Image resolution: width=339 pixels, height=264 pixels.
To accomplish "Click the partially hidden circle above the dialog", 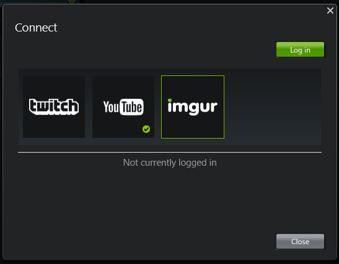I will [72, 1].
